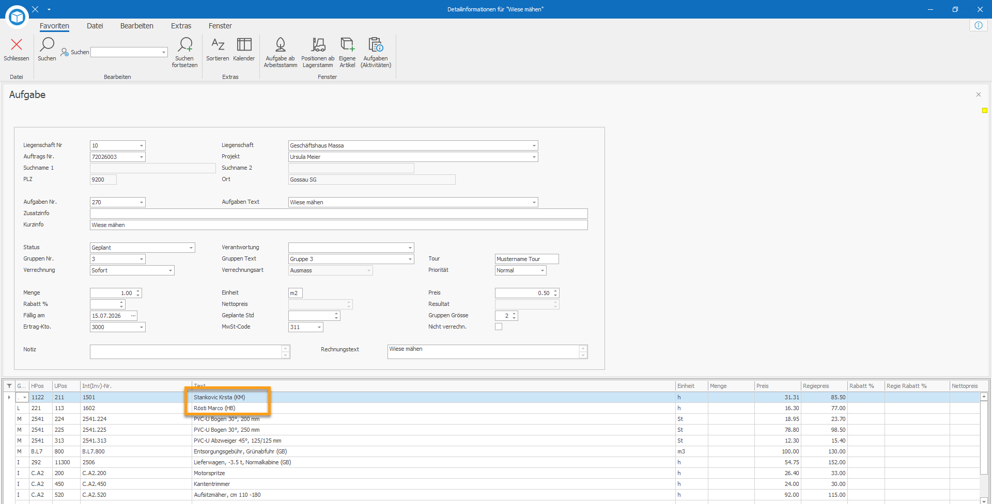Click the small user search icon
The height and width of the screenshot is (504, 992).
(65, 52)
